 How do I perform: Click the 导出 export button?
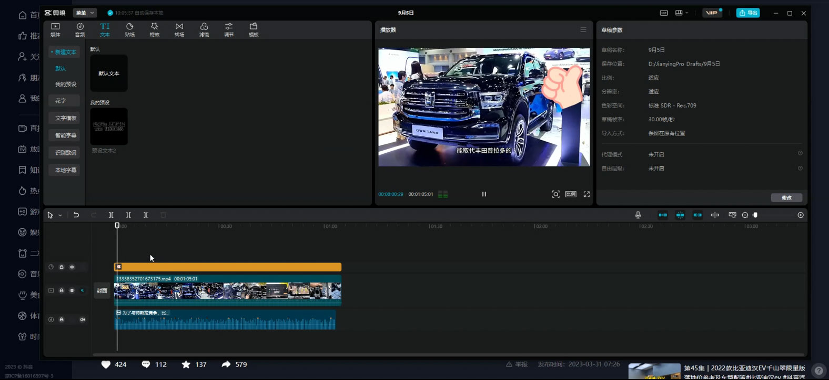tap(747, 13)
